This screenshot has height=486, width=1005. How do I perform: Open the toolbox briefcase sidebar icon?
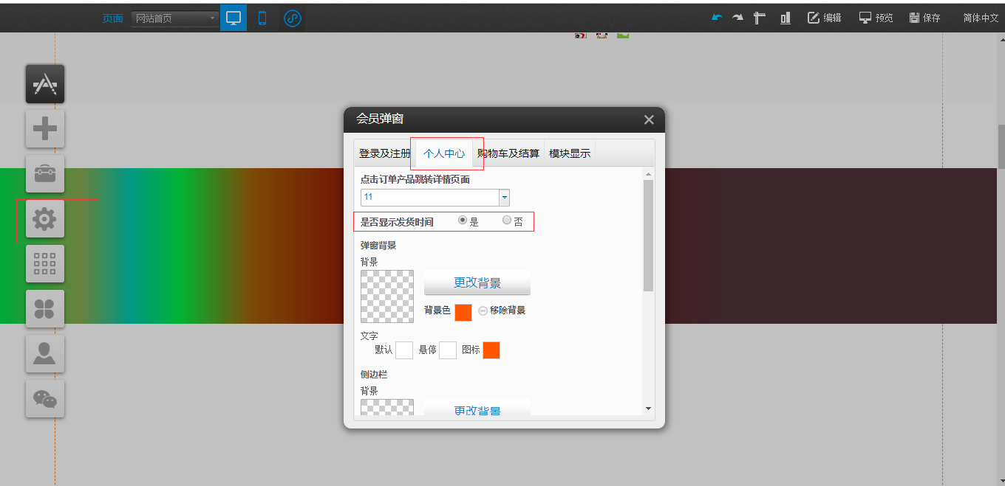point(45,174)
